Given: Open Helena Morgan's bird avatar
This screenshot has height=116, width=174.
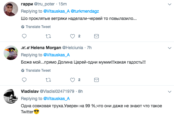Looking at the screenshot, I should point(11,53).
